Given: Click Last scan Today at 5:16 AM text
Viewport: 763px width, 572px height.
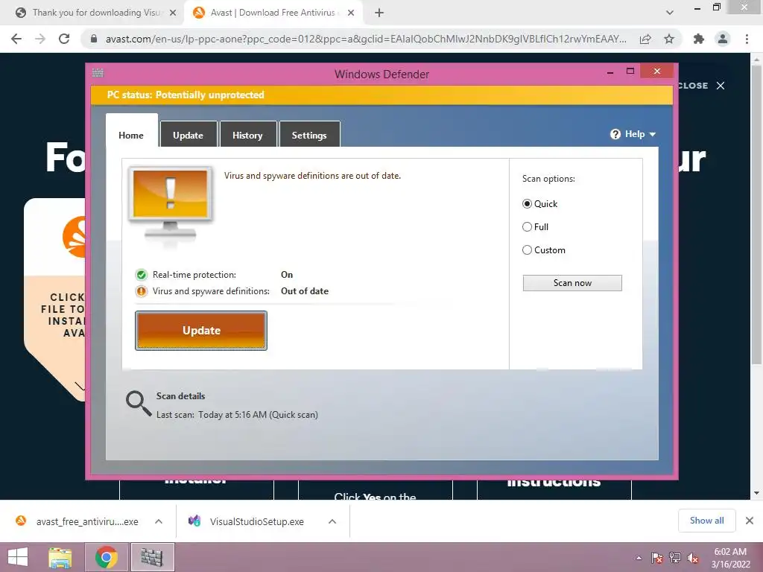Looking at the screenshot, I should pos(237,415).
